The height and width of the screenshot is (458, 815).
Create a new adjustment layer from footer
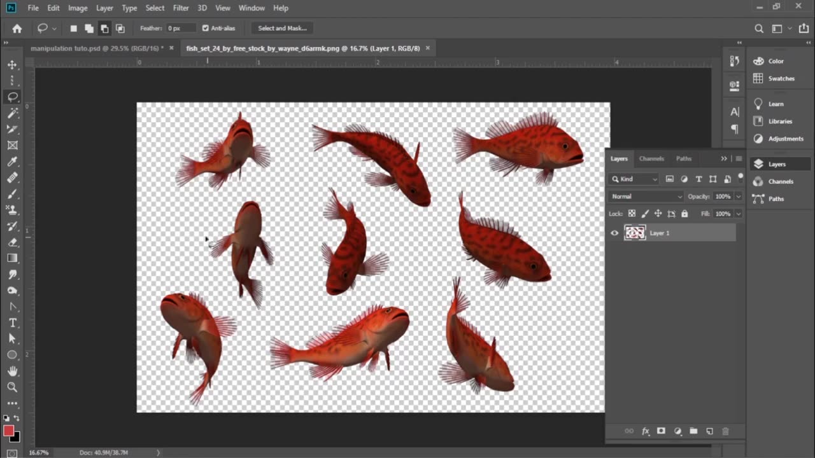[677, 431]
